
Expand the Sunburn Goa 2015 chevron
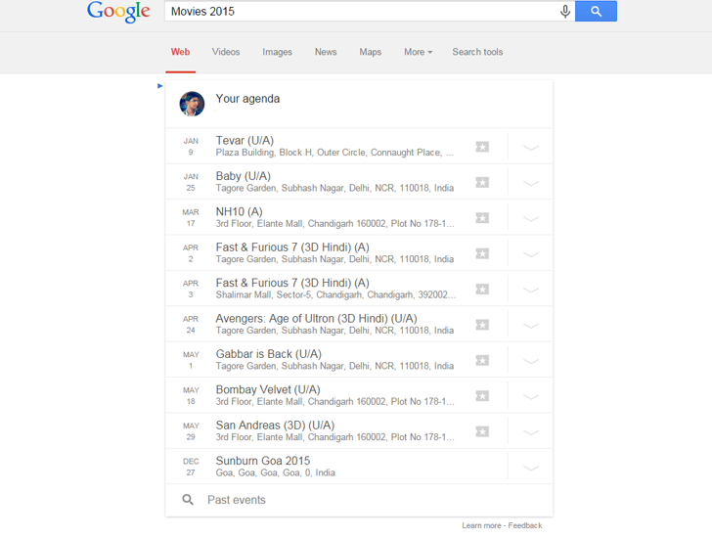[x=531, y=469]
